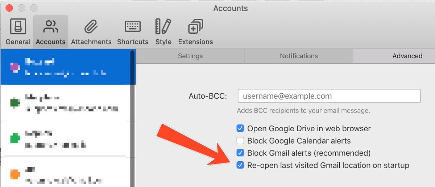Switch to the Advanced tab

(394, 56)
